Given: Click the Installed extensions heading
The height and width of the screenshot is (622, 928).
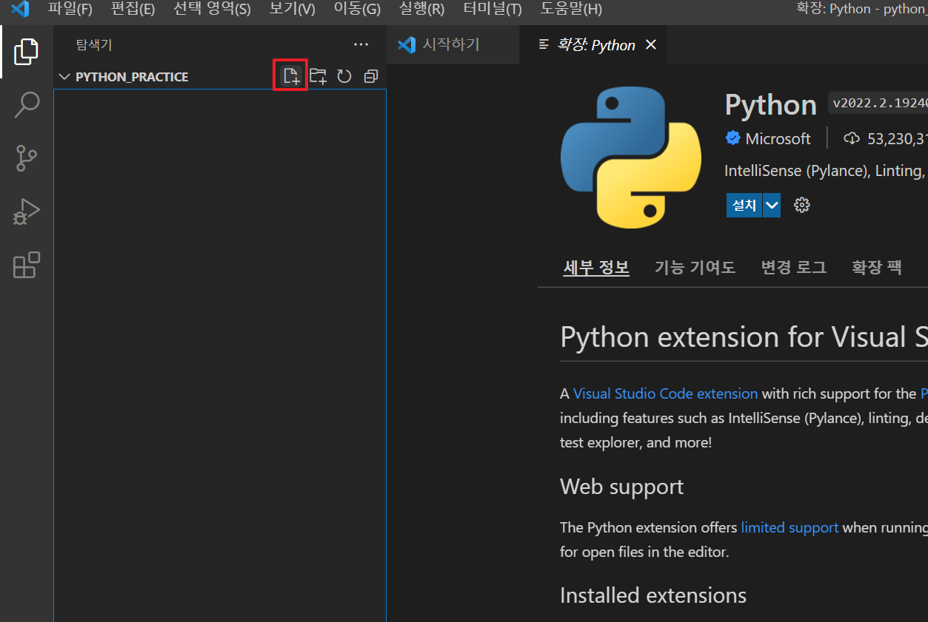Looking at the screenshot, I should 653,595.
